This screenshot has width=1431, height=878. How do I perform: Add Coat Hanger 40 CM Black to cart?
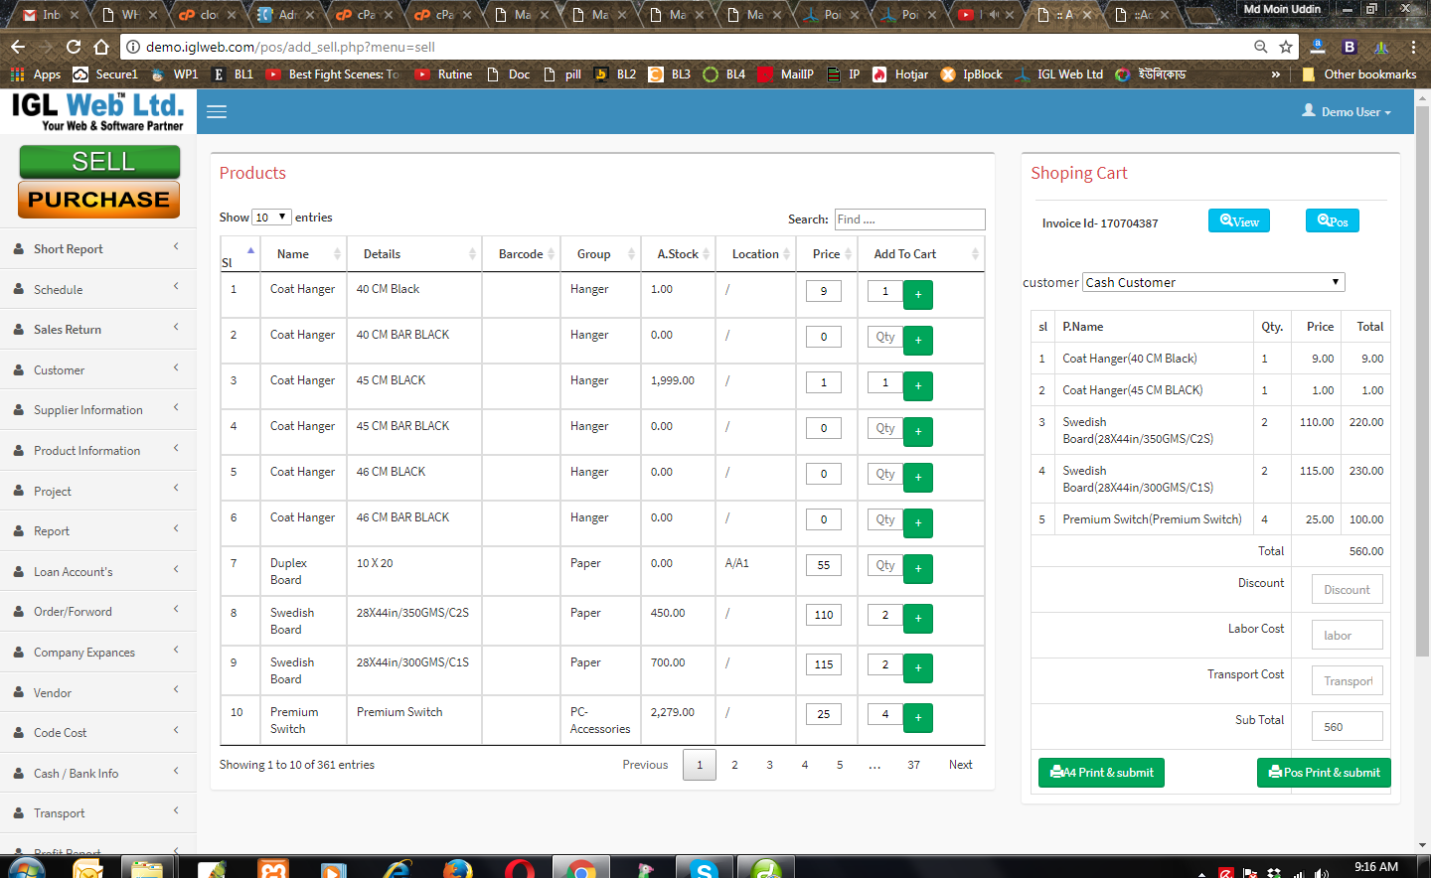pos(917,295)
